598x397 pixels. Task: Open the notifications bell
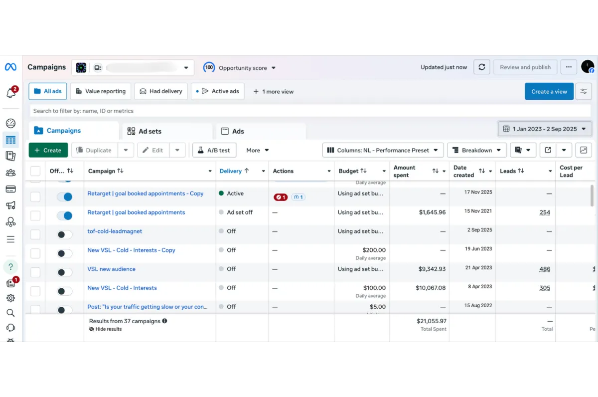(11, 93)
